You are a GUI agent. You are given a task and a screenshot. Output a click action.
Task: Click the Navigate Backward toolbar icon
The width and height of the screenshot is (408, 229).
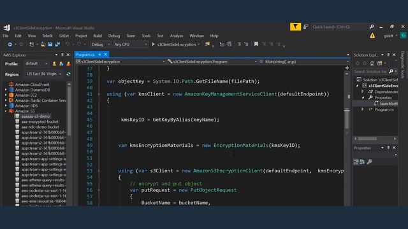pos(10,45)
